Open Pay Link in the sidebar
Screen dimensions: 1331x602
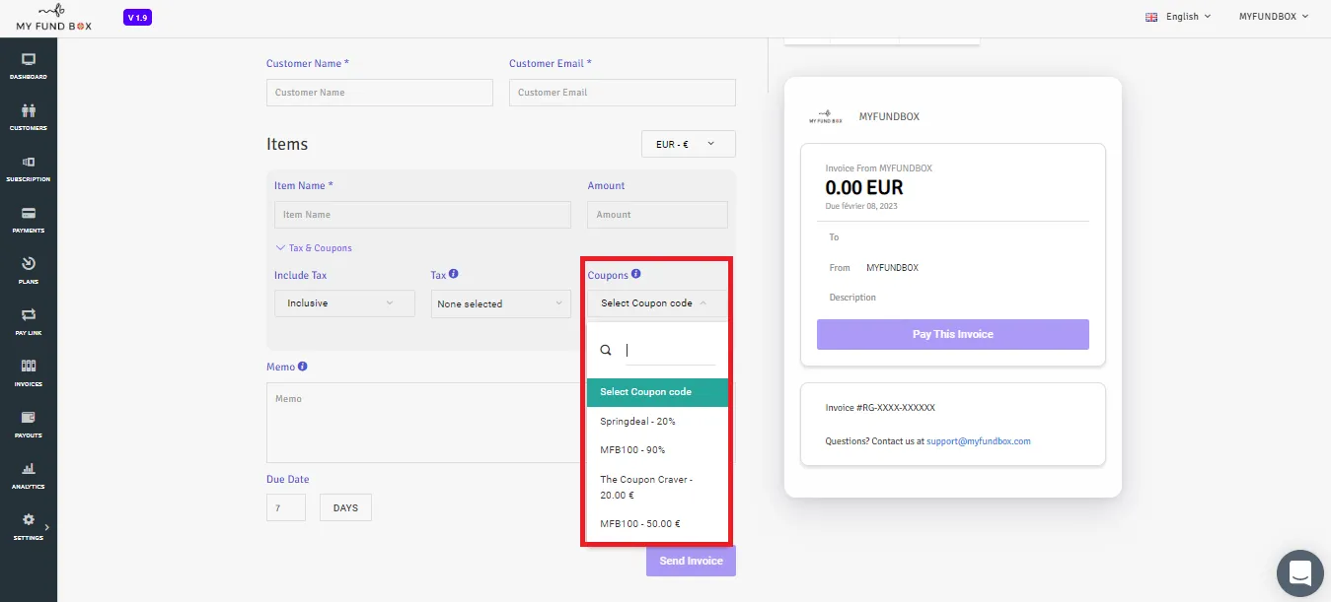click(x=29, y=321)
